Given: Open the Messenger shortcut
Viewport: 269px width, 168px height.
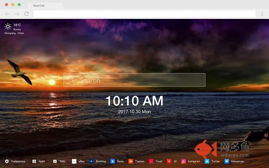Looking at the screenshot, I should [227, 161].
